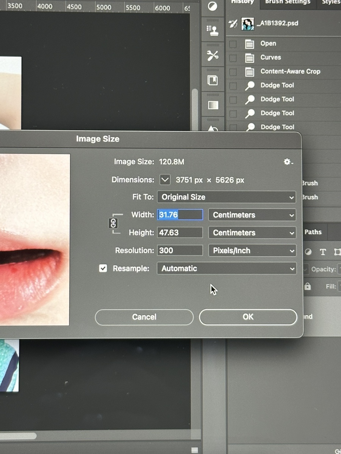Set history brush source on Curves state
Image resolution: width=341 pixels, height=454 pixels.
pyautogui.click(x=233, y=58)
